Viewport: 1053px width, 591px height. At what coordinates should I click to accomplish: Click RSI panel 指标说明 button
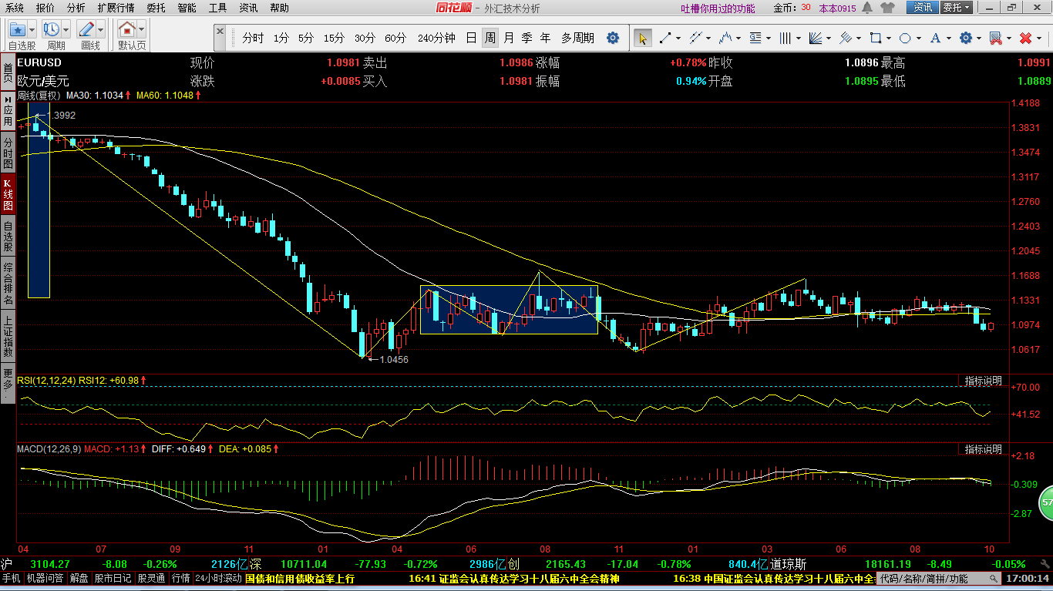click(983, 381)
